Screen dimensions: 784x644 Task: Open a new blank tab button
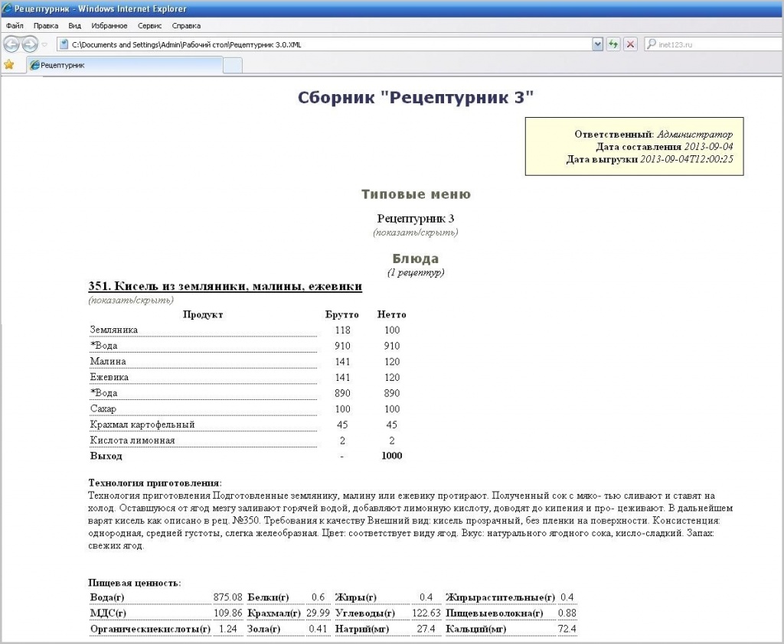coord(233,66)
